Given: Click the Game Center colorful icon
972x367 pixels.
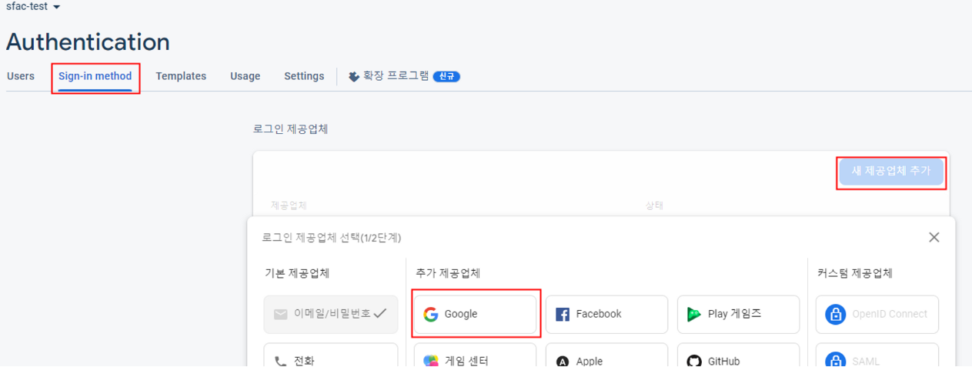Looking at the screenshot, I should (431, 361).
